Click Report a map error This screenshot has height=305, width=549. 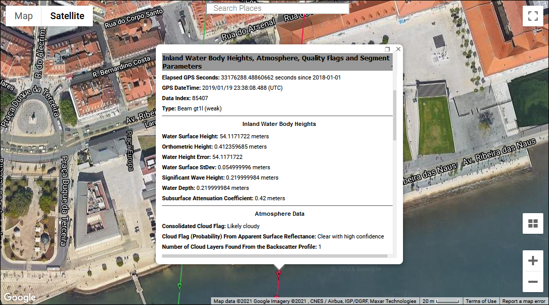point(523,301)
